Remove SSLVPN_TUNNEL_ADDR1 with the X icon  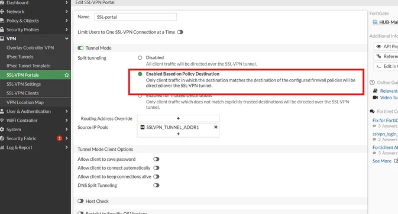pos(216,127)
